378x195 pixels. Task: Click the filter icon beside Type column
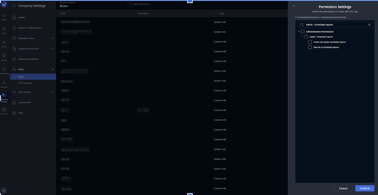[216, 13]
